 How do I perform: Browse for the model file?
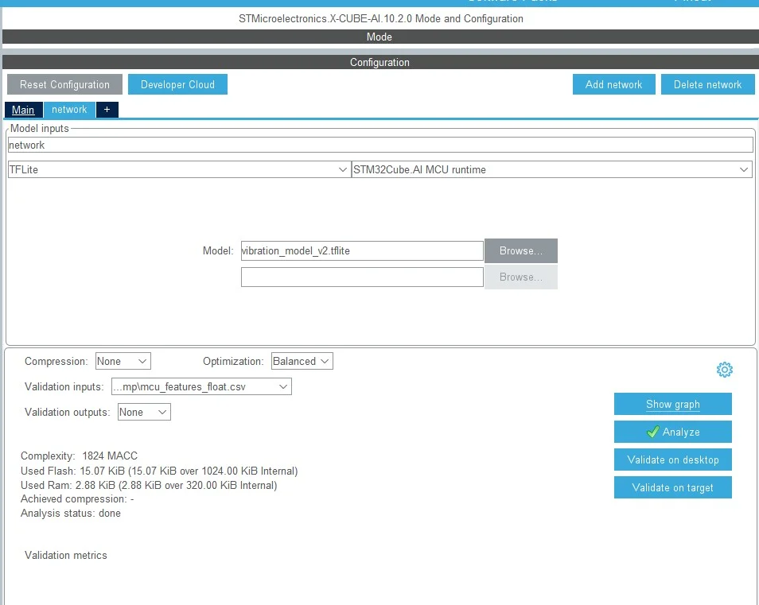521,250
